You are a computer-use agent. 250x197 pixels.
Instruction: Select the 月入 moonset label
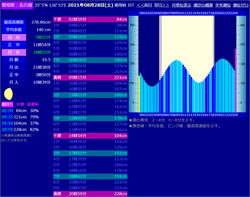(x=14, y=82)
